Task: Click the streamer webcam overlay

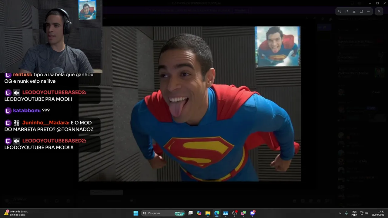Action: 51,36
